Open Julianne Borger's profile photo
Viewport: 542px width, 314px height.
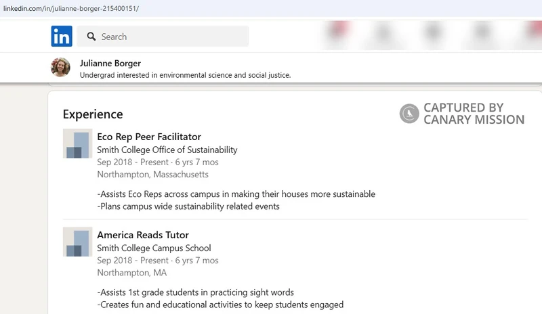[60, 67]
